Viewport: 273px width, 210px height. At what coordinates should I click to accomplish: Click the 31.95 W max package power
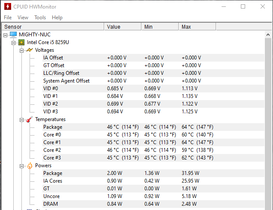point(190,173)
